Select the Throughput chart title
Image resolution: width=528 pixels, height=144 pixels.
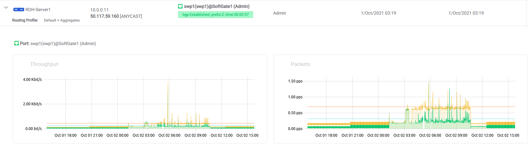[x=44, y=64]
